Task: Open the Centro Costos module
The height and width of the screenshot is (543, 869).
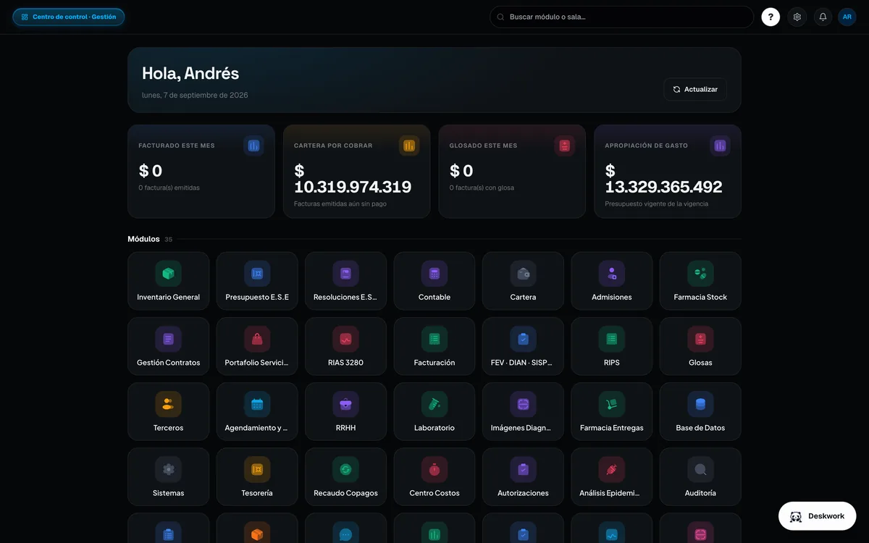Action: 434,476
